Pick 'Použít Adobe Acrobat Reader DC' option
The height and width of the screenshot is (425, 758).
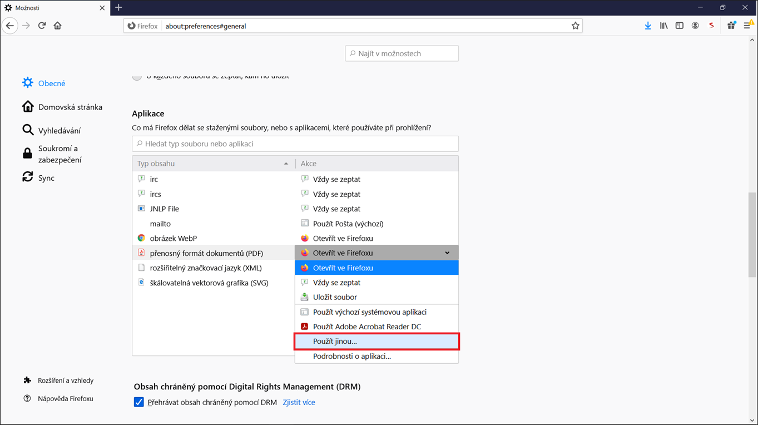[x=366, y=327]
